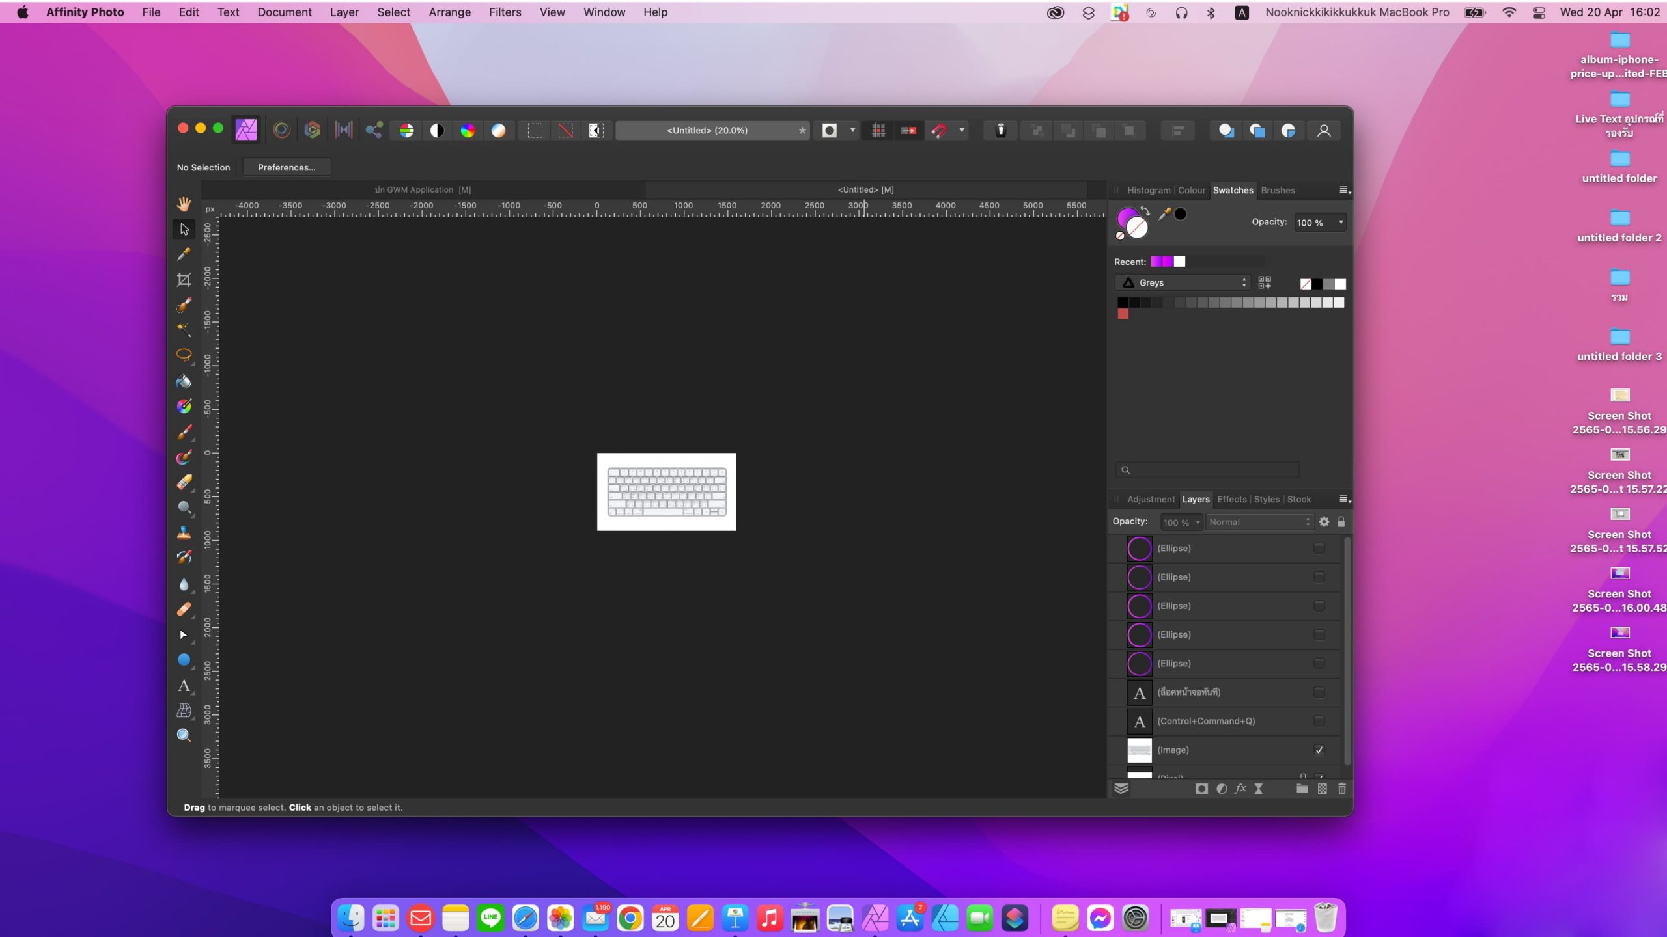Switch to the Brushes tab
The width and height of the screenshot is (1667, 937).
click(1277, 190)
